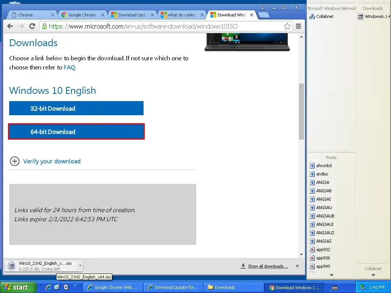Expand the Fonts toolbar overflow chevron
This screenshot has height=293, width=391.
pos(332,275)
